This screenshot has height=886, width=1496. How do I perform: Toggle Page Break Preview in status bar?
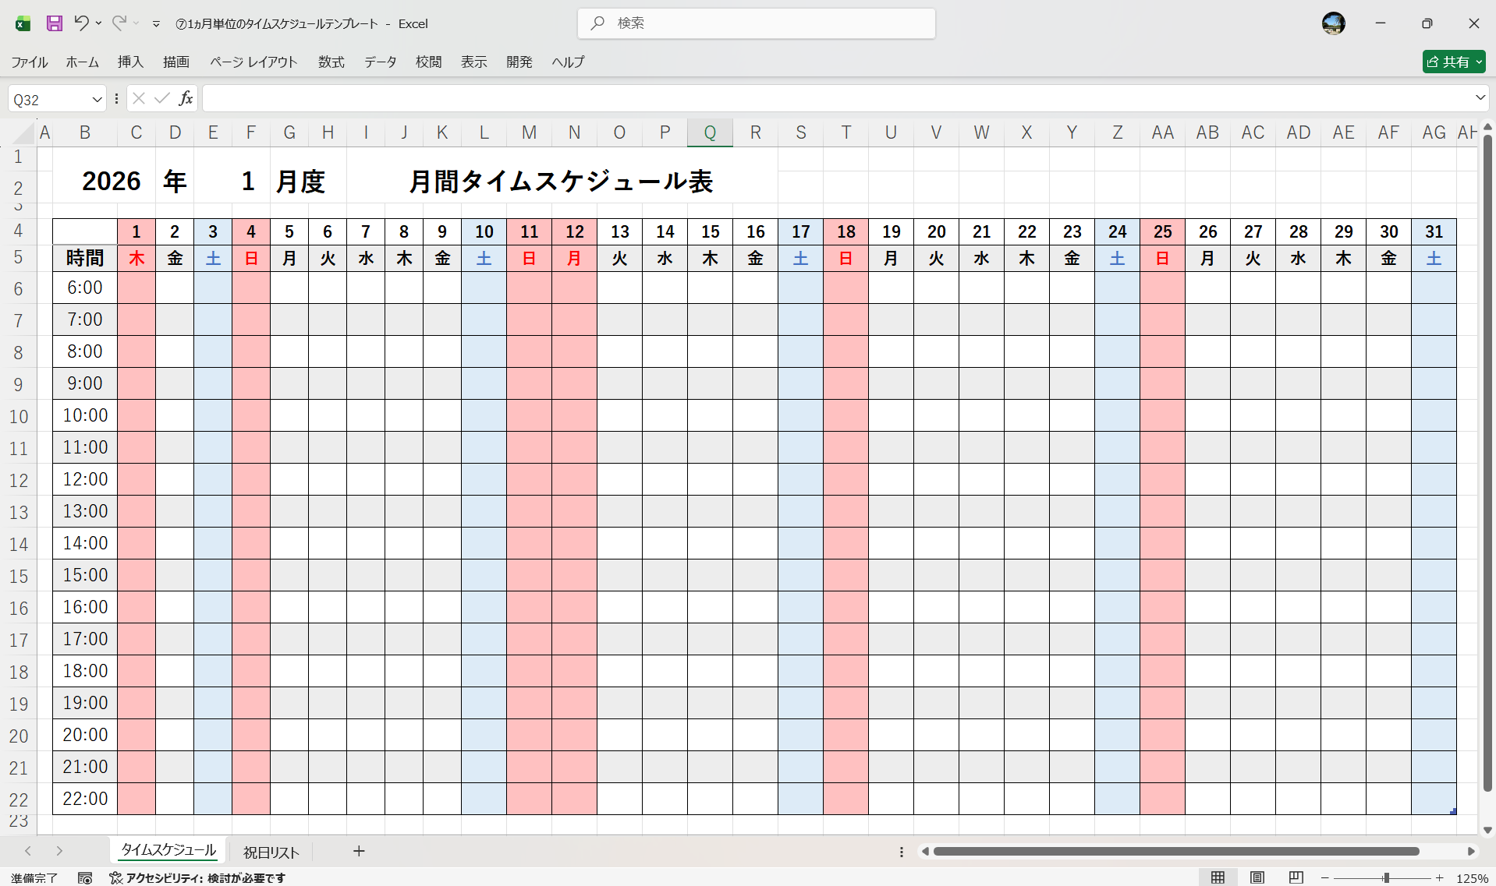pyautogui.click(x=1294, y=877)
